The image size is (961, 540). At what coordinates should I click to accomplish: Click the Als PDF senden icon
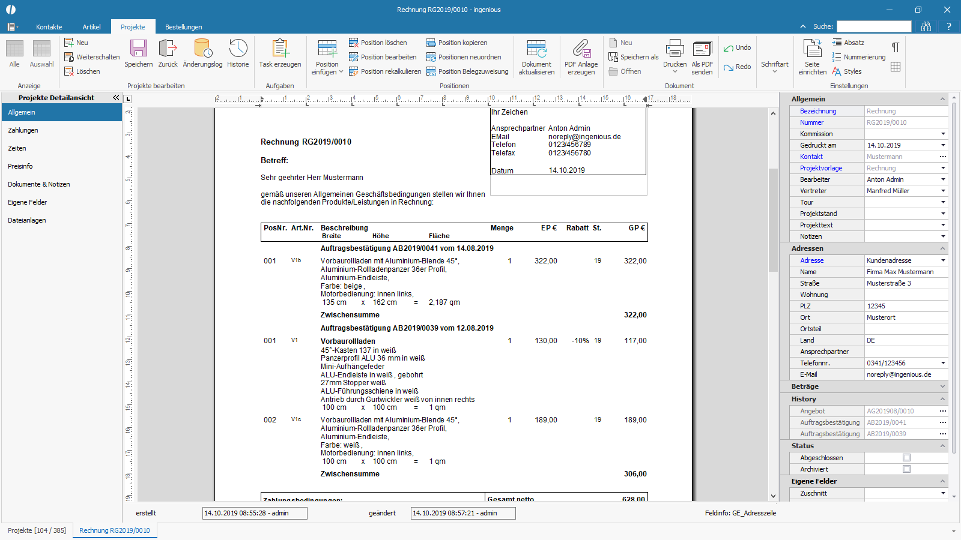point(702,49)
